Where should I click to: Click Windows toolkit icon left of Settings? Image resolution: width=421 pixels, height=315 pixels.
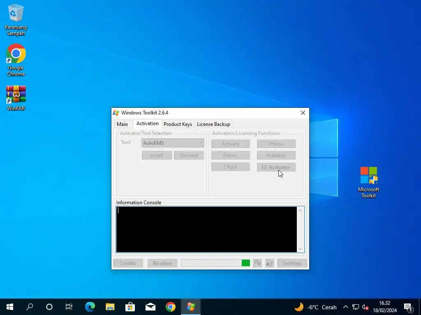[269, 263]
